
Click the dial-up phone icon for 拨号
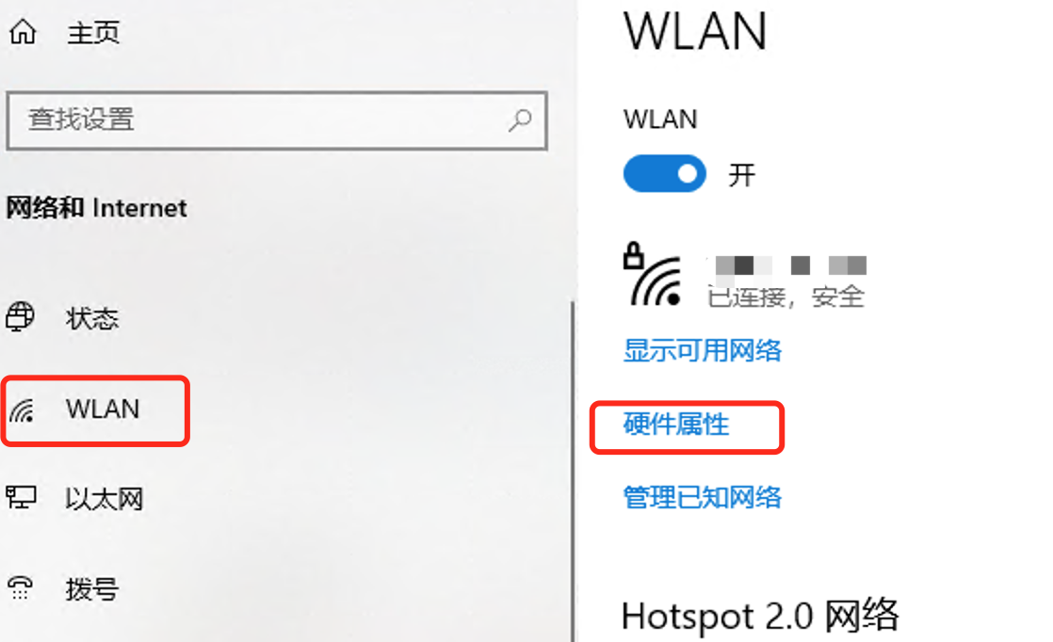pyautogui.click(x=20, y=587)
